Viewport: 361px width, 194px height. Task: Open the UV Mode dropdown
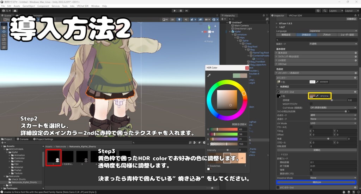click(333, 123)
